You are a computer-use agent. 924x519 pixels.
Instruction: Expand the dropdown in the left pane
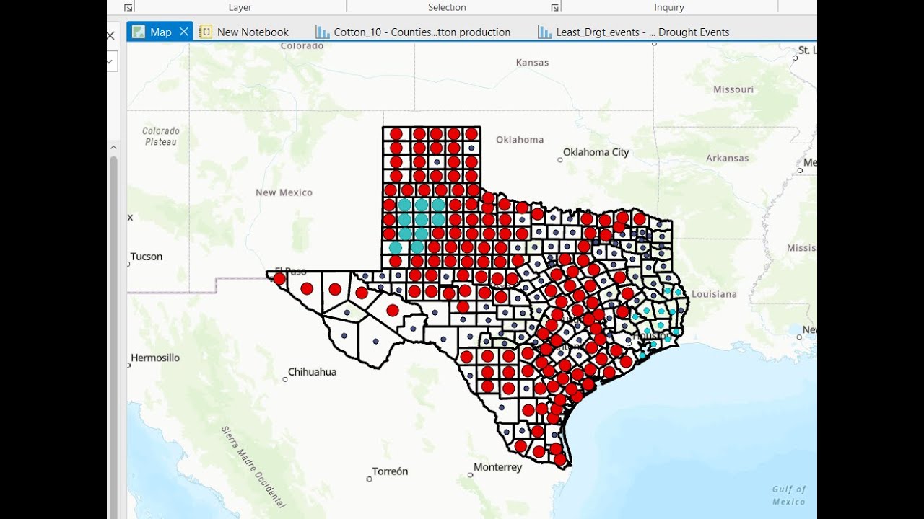(112, 62)
